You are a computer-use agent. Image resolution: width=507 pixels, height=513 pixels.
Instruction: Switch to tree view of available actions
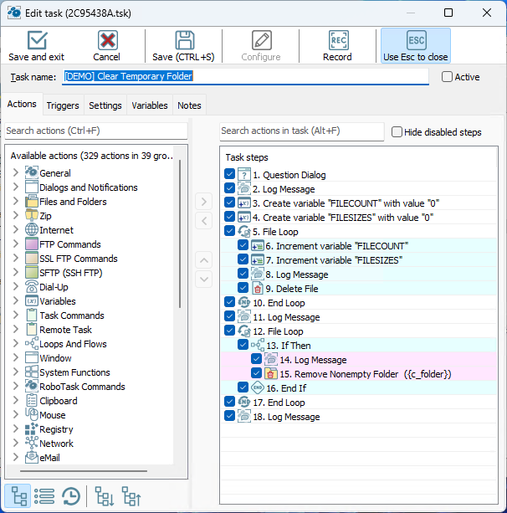(x=20, y=496)
